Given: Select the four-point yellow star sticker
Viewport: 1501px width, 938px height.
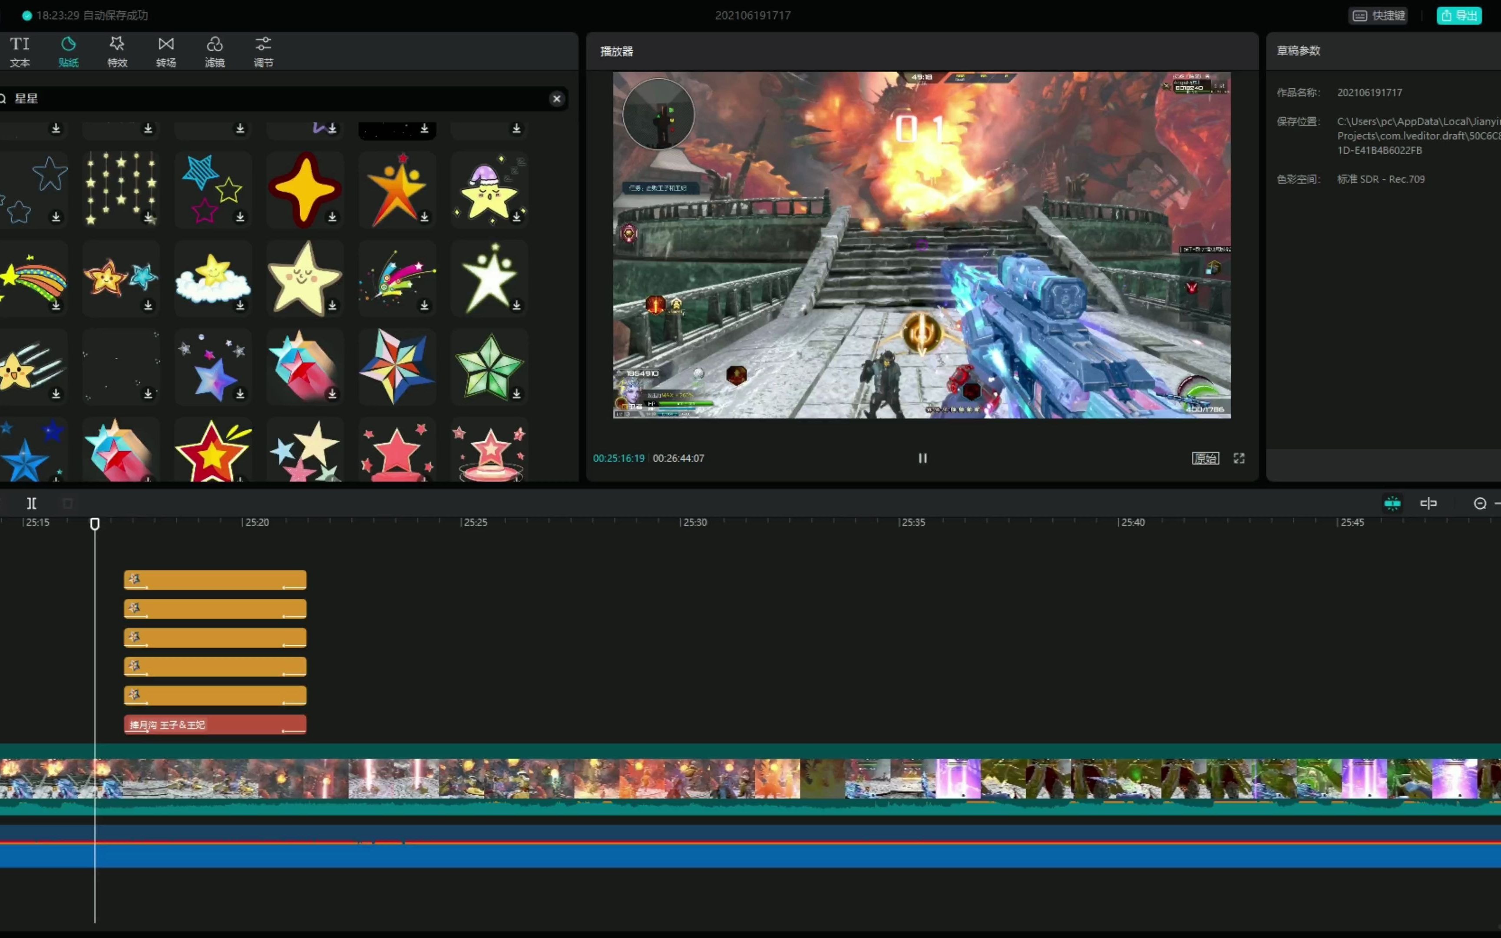Looking at the screenshot, I should [304, 189].
